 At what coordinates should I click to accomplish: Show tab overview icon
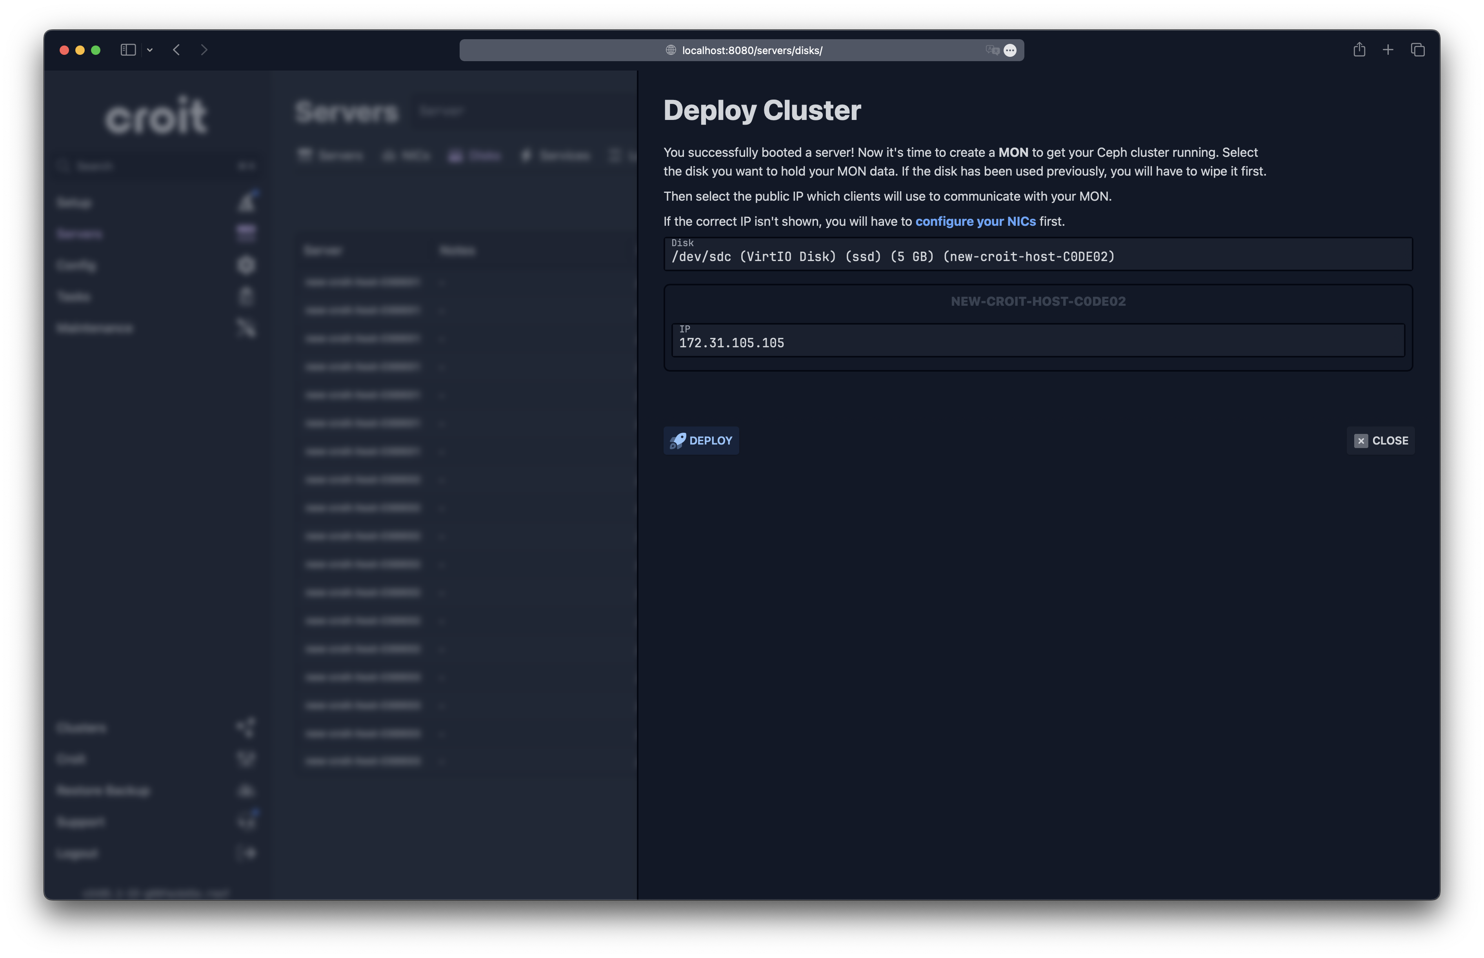tap(1417, 50)
